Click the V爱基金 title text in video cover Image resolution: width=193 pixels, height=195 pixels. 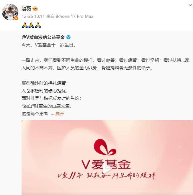(106, 165)
